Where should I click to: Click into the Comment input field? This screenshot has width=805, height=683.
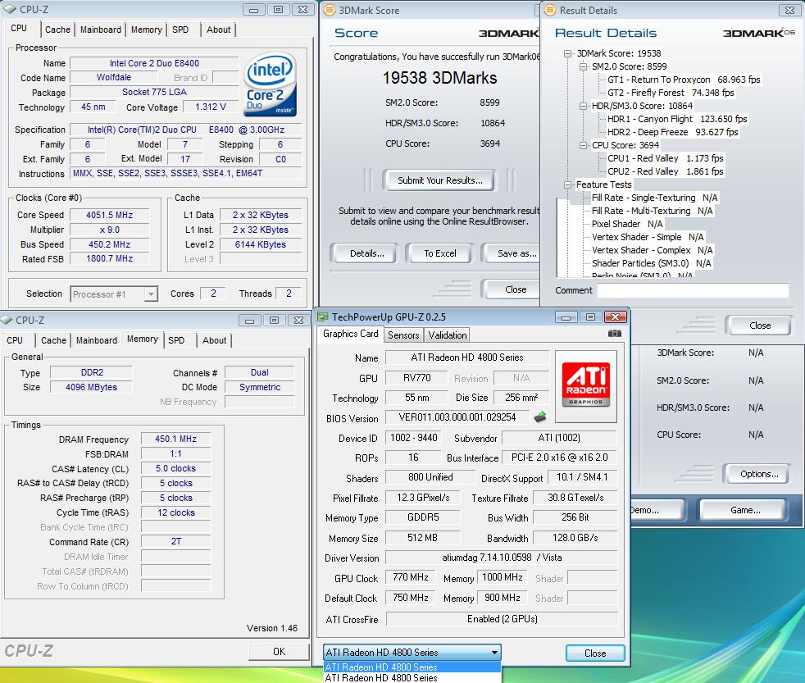click(x=693, y=290)
